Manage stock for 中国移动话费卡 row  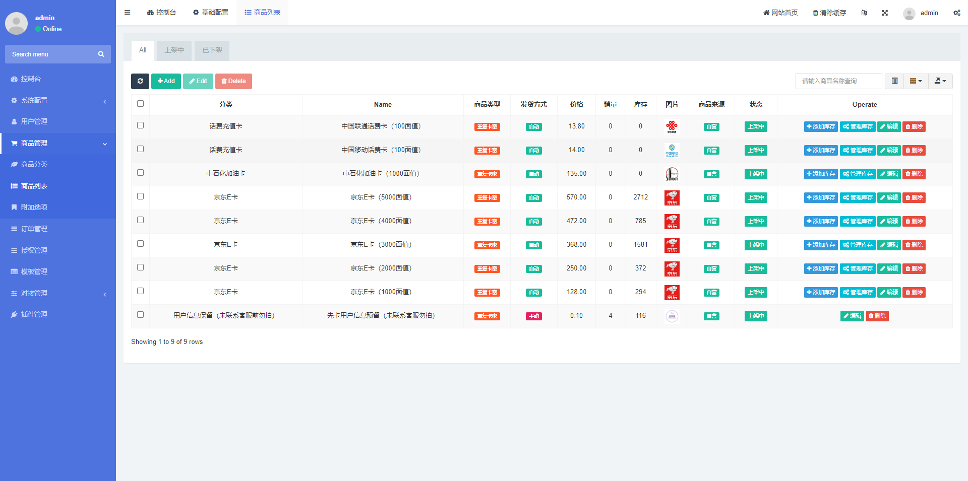(x=858, y=150)
